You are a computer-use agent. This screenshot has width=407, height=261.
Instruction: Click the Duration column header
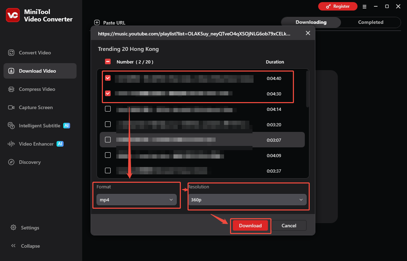275,62
